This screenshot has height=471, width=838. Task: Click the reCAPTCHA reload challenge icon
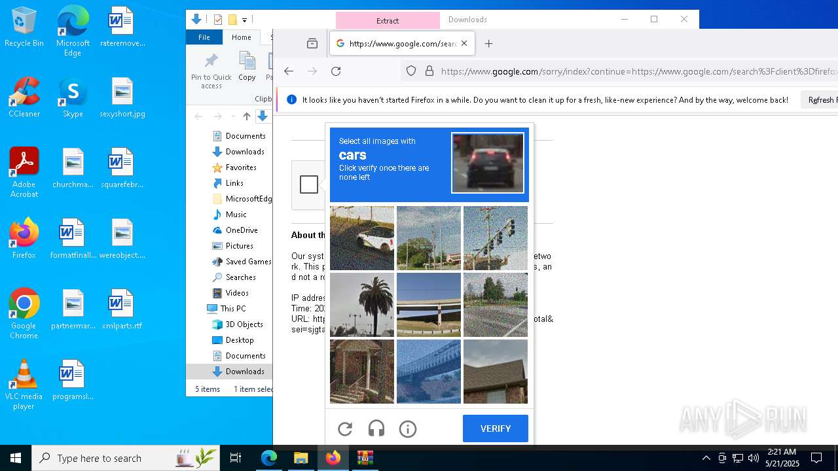click(x=345, y=429)
